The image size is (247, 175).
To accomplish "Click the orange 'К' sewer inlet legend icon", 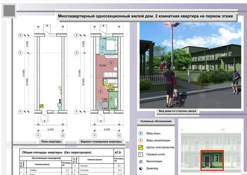I will [140, 140].
